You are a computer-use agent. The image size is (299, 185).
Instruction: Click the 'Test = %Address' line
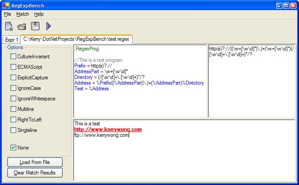coord(91,89)
